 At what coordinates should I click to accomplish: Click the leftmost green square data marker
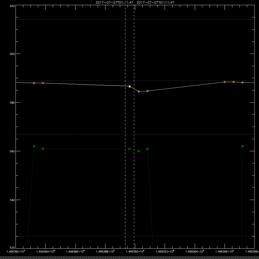tap(34, 146)
